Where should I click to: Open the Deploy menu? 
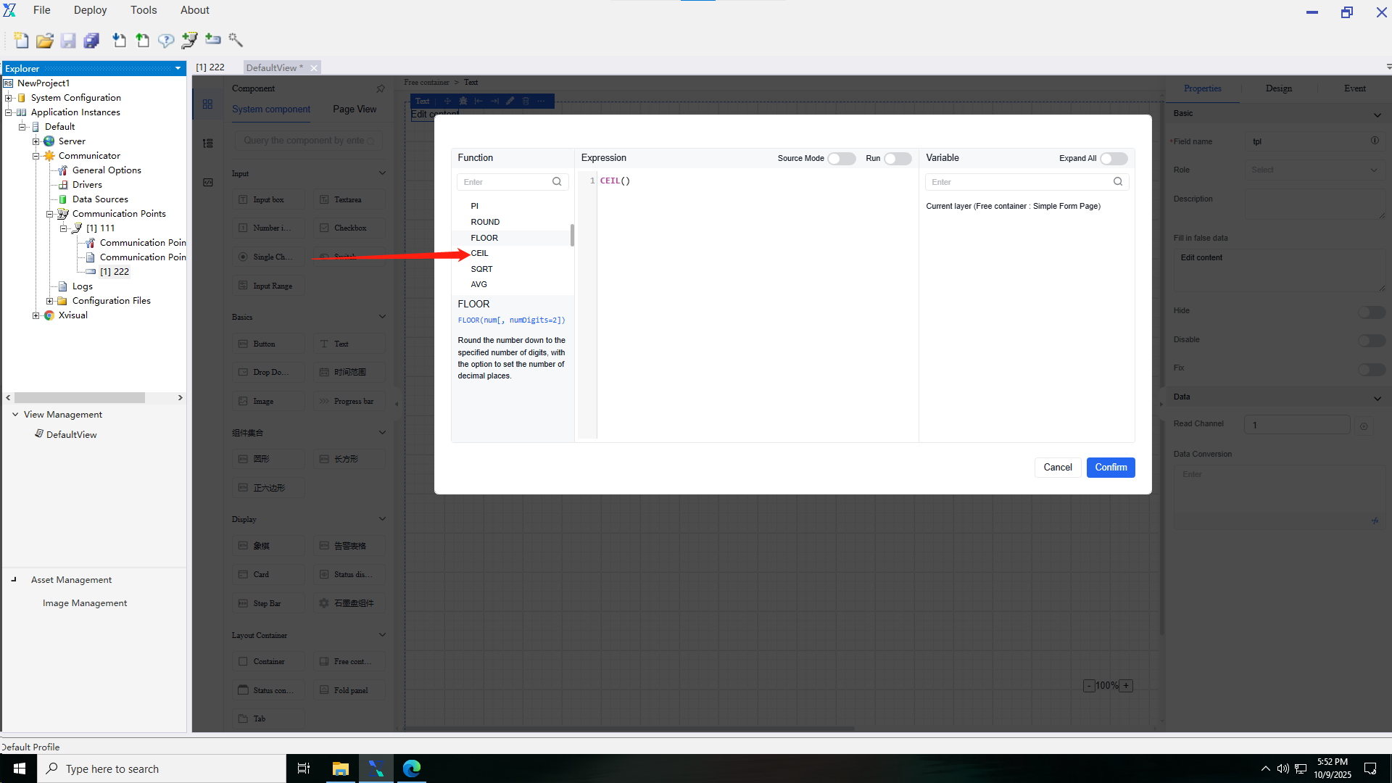click(90, 10)
